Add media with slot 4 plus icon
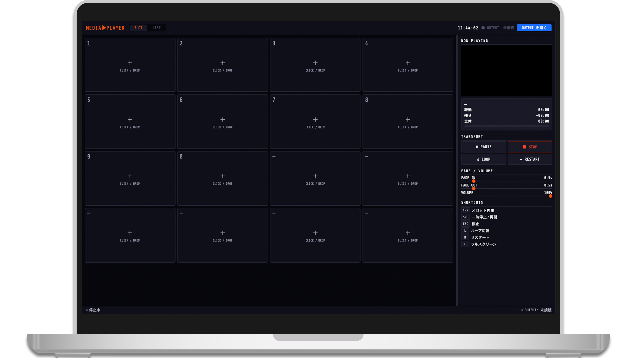The image size is (637, 358). (x=408, y=63)
